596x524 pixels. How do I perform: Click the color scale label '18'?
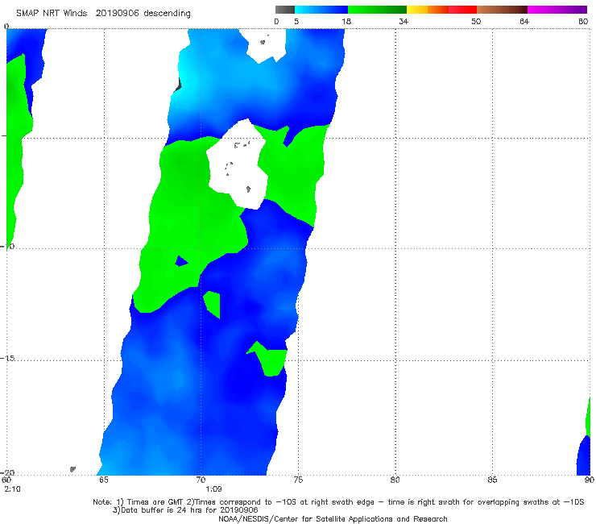point(346,22)
